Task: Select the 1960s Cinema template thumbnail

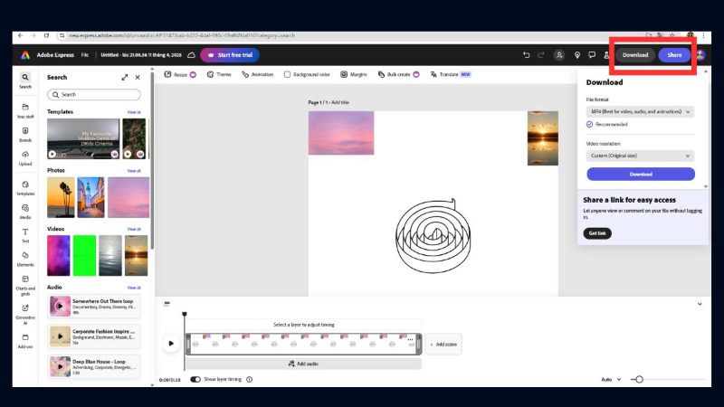Action: pos(83,138)
